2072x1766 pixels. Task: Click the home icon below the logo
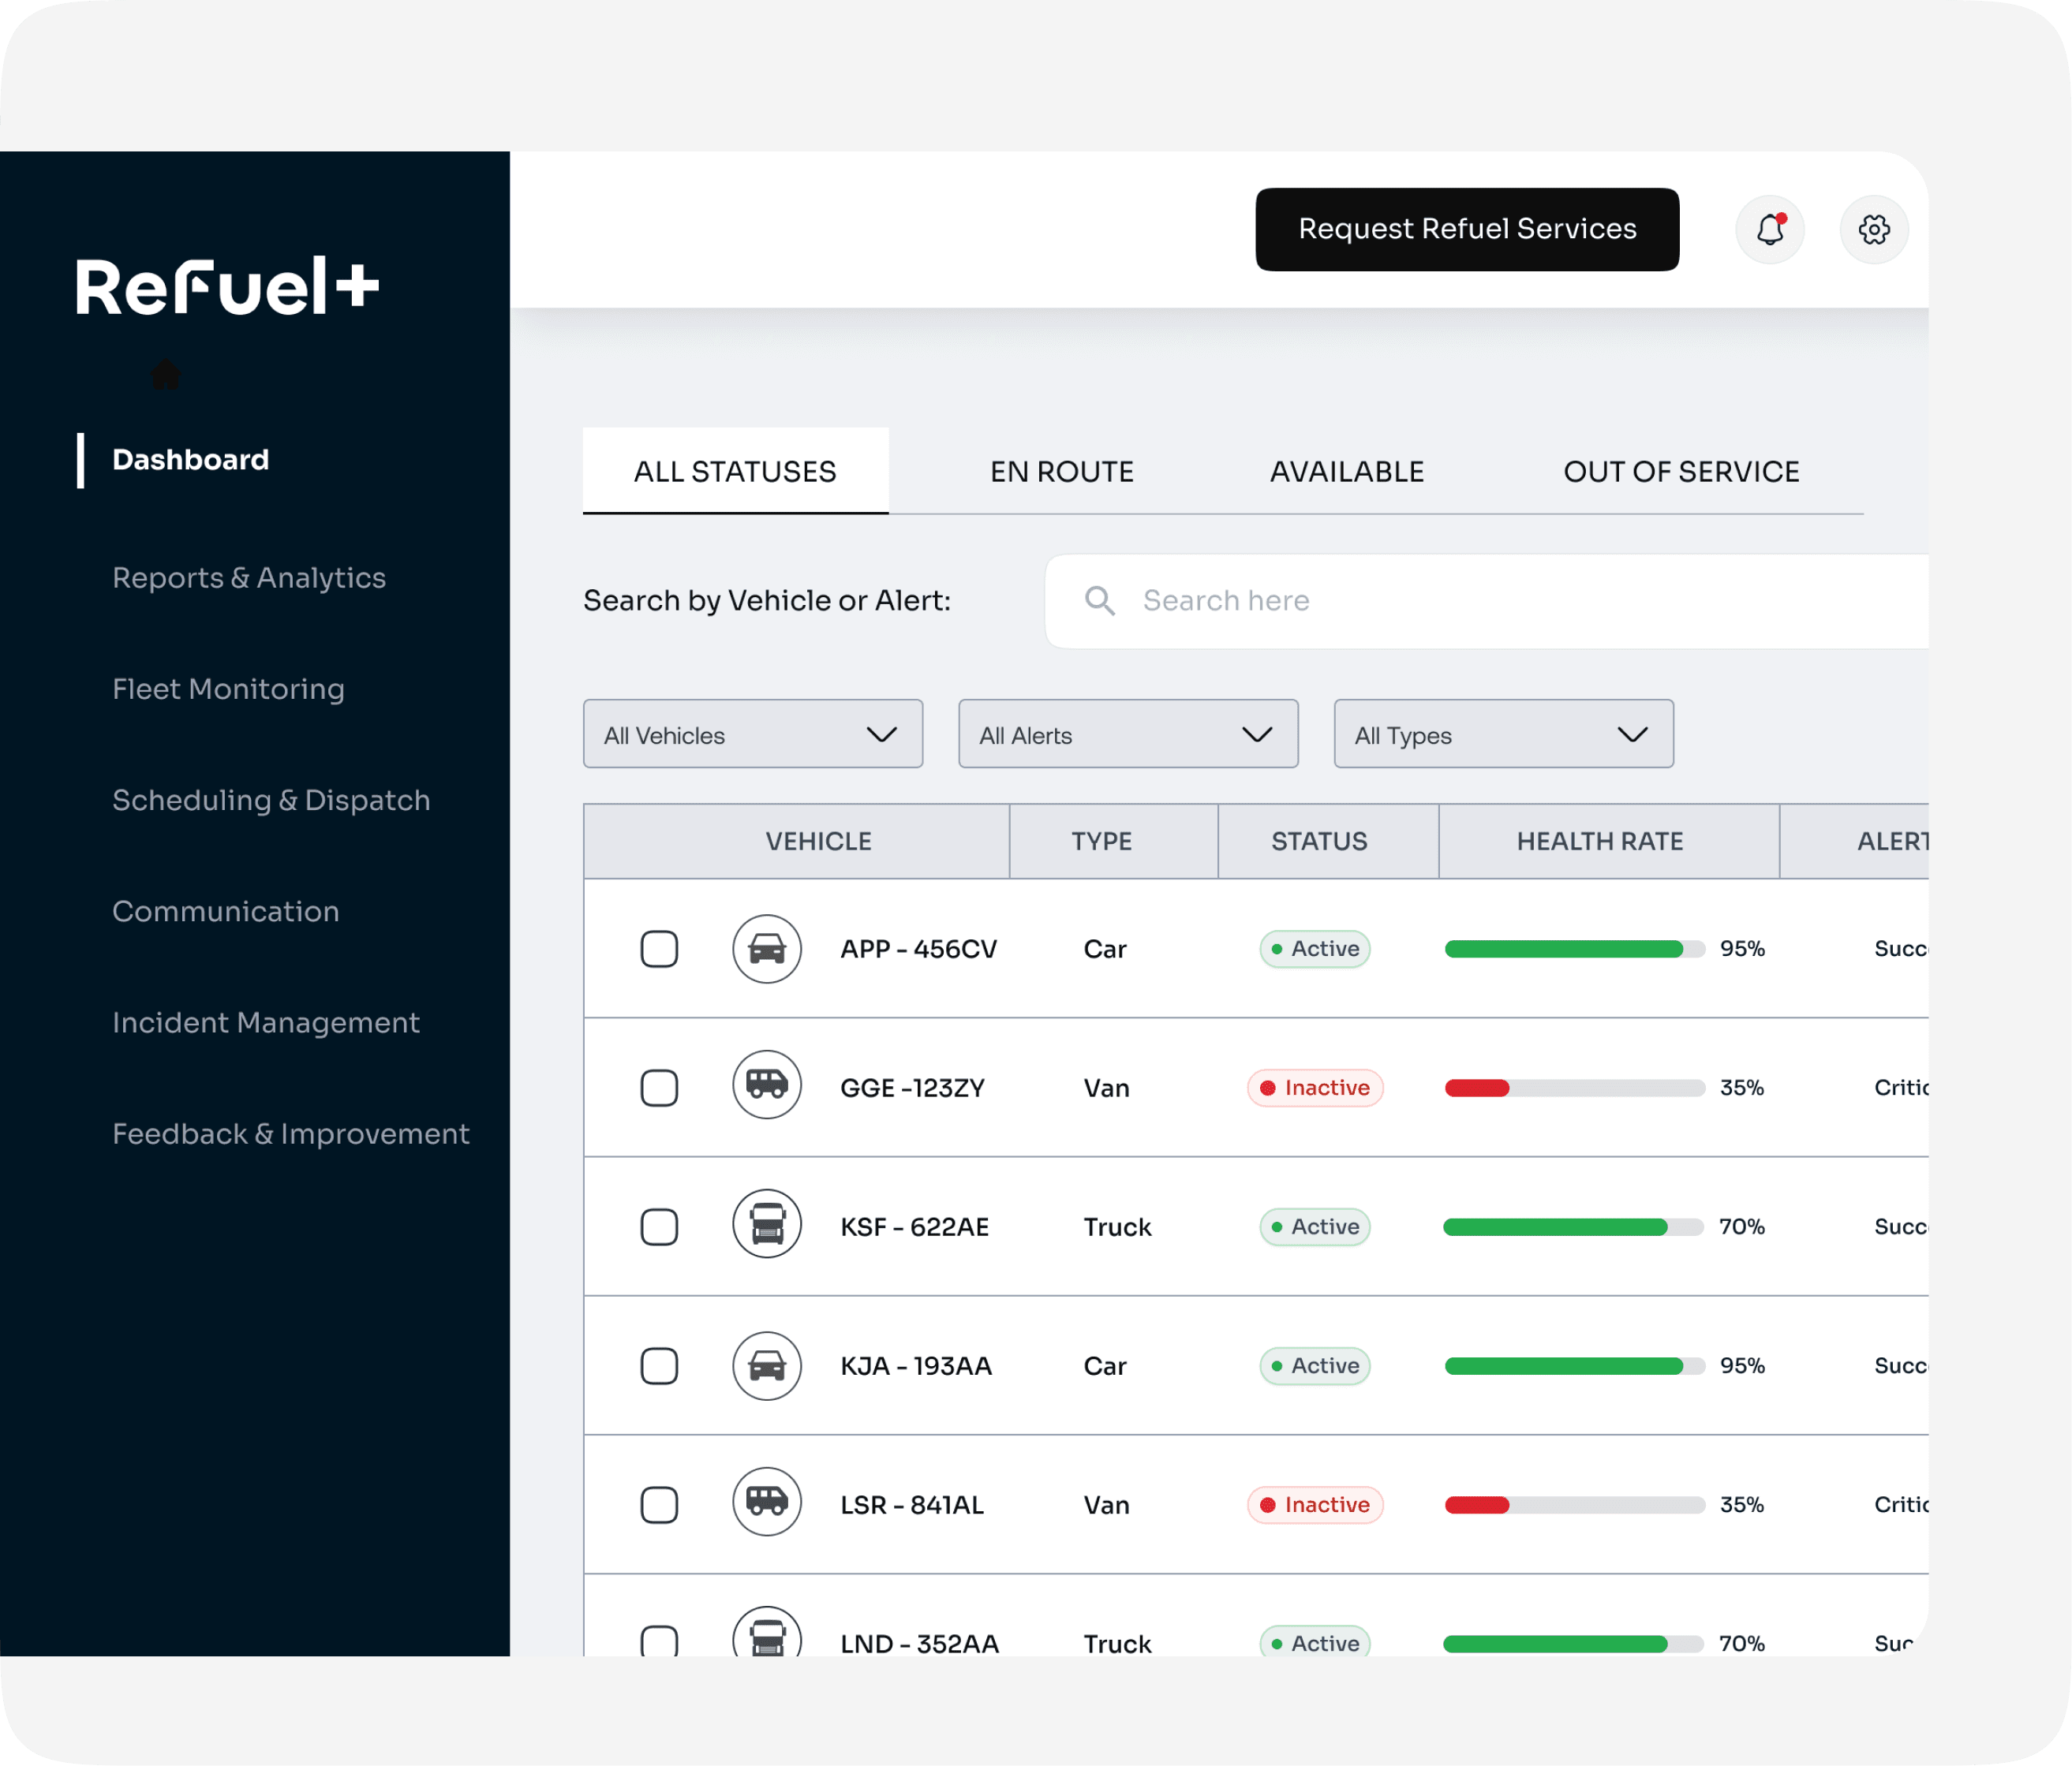pyautogui.click(x=166, y=374)
